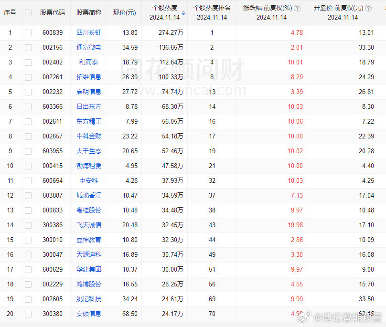
Task: Open the 渤海租赁 stock link
Action: pyautogui.click(x=89, y=166)
